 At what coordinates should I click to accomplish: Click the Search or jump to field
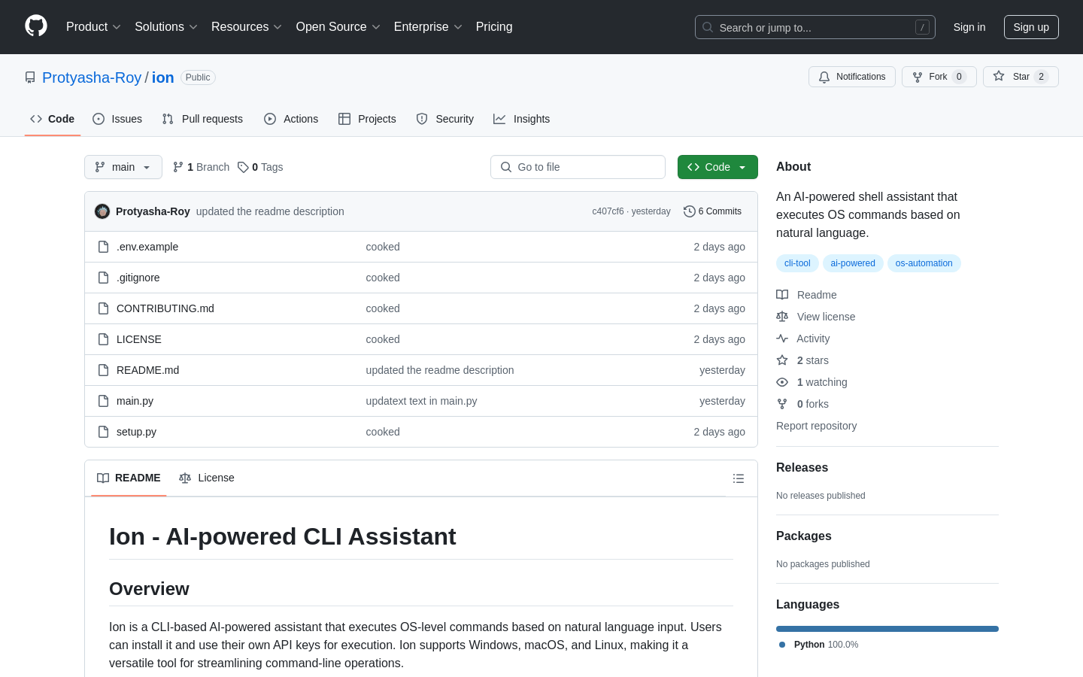[x=815, y=27]
